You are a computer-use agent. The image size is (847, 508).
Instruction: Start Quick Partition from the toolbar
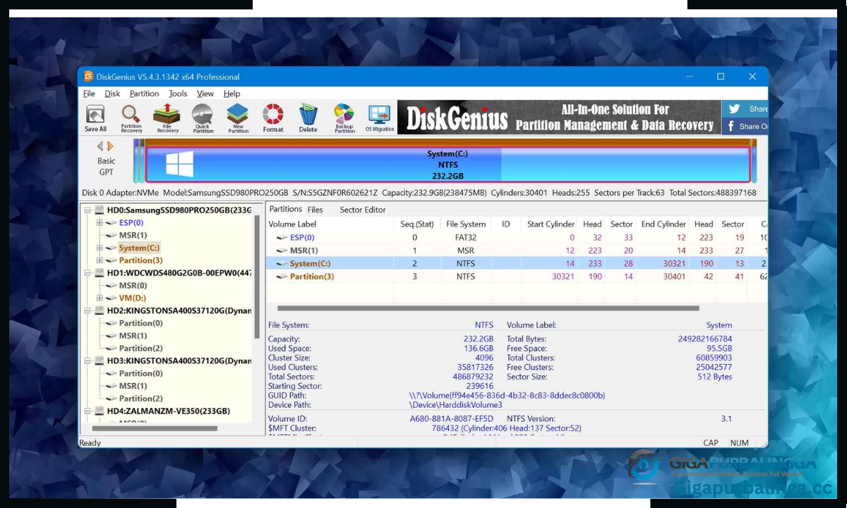203,118
